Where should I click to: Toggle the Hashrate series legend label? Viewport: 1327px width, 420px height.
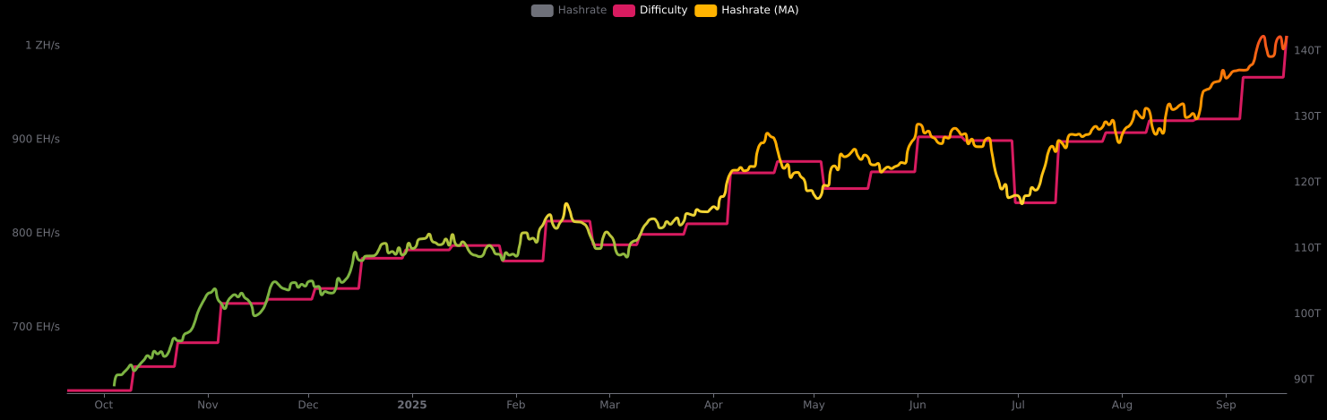[582, 11]
